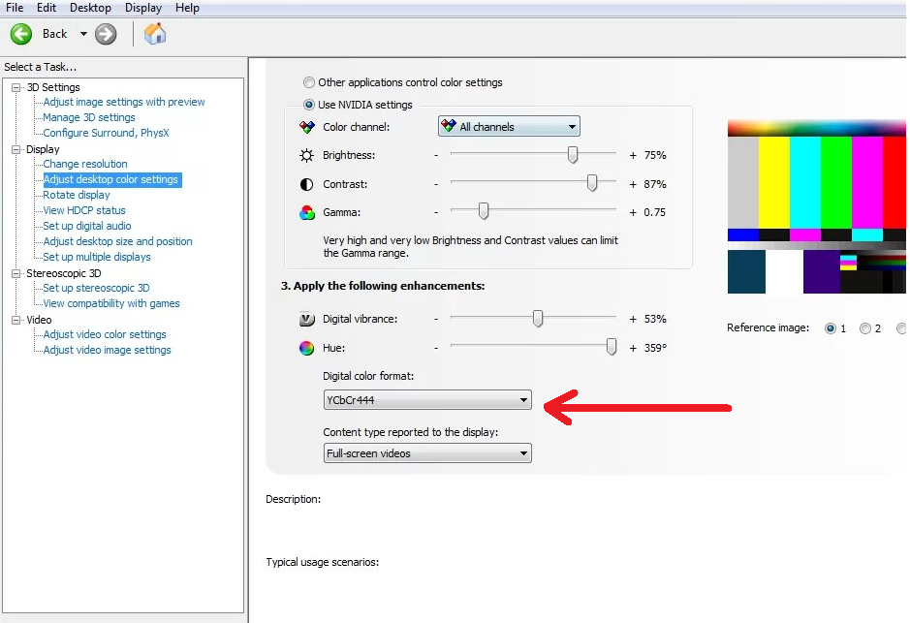Image resolution: width=910 pixels, height=623 pixels.
Task: Open Adjust desktop size and position
Action: pos(118,241)
